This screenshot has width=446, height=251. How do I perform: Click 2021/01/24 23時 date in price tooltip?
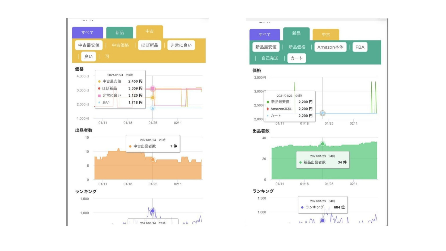click(x=120, y=75)
